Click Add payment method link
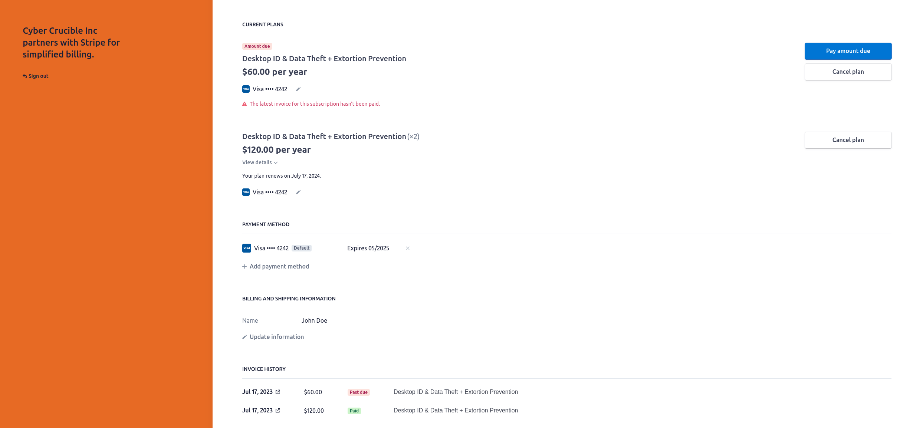The height and width of the screenshot is (428, 910). click(279, 266)
